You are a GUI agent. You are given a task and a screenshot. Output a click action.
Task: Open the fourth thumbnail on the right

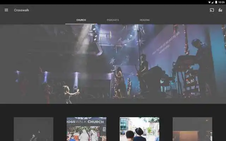[192, 129]
